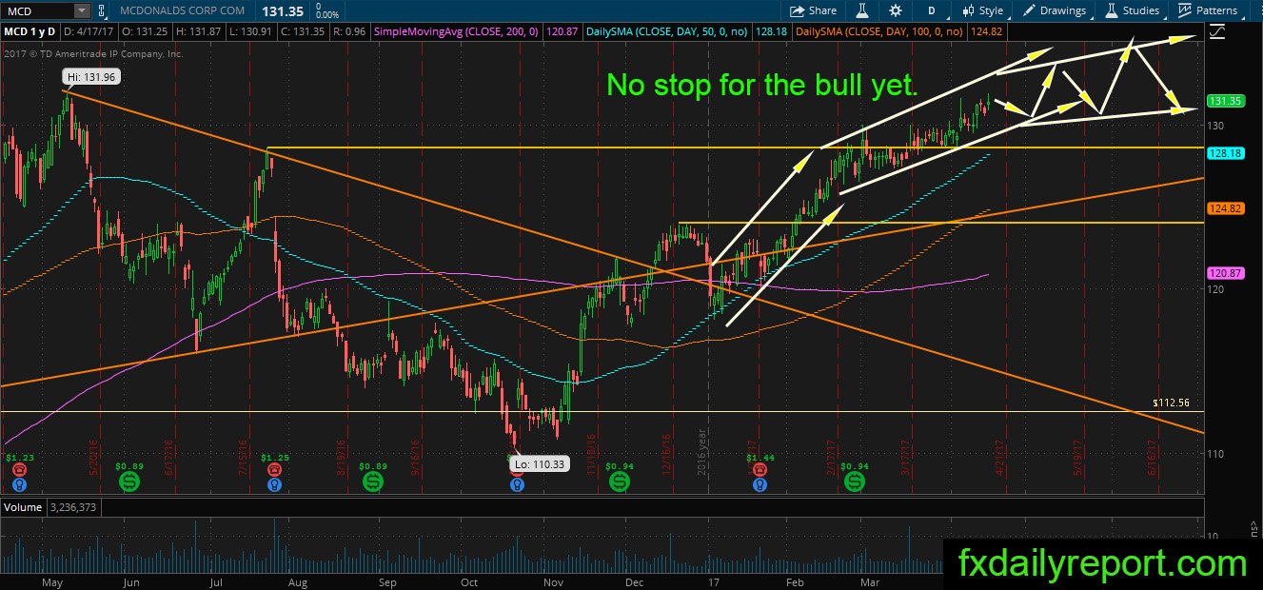
Task: Click the flask thinkScript editor icon
Action: [x=861, y=10]
